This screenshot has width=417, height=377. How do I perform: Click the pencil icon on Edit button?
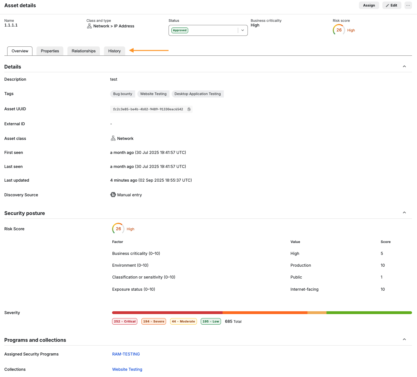[x=387, y=6]
